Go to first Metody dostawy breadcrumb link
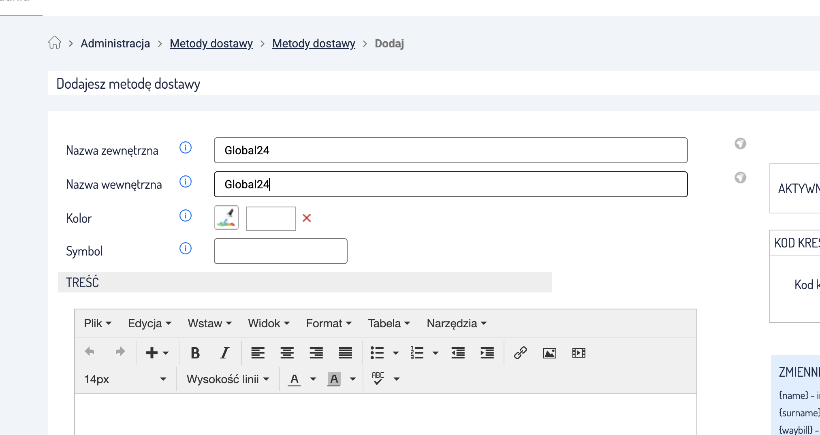The height and width of the screenshot is (435, 820). point(211,43)
